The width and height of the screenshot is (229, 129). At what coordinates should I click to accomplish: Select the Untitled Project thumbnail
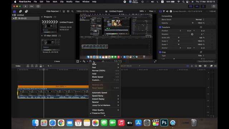click(50, 27)
